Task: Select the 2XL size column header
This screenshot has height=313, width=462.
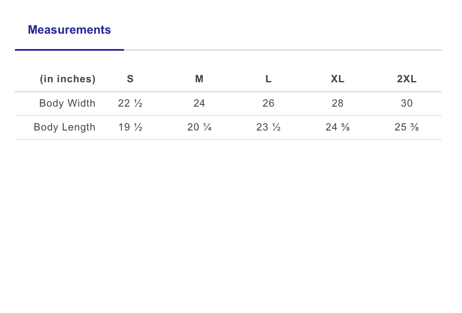Action: point(407,79)
